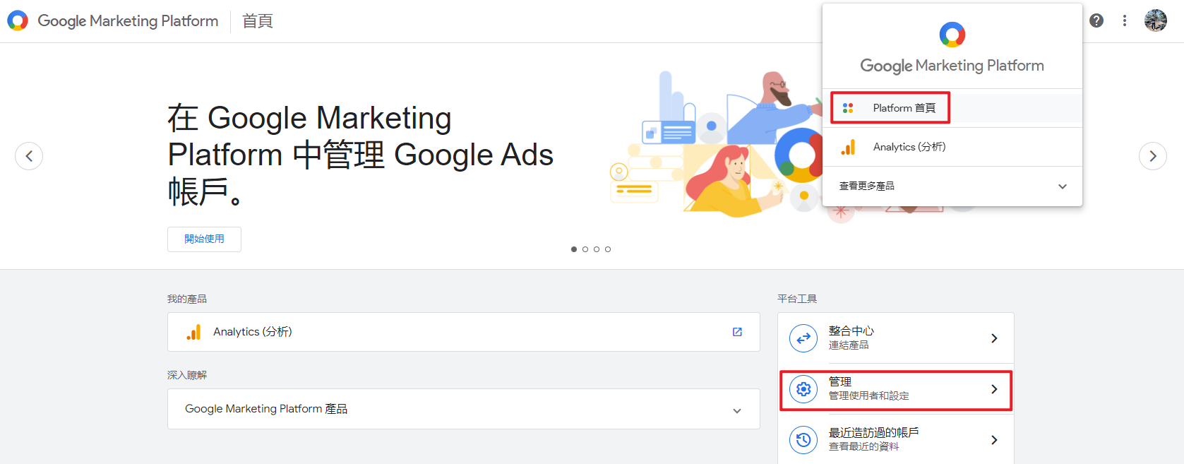Select the second carousel indicator dot
1184x464 pixels.
pyautogui.click(x=585, y=249)
